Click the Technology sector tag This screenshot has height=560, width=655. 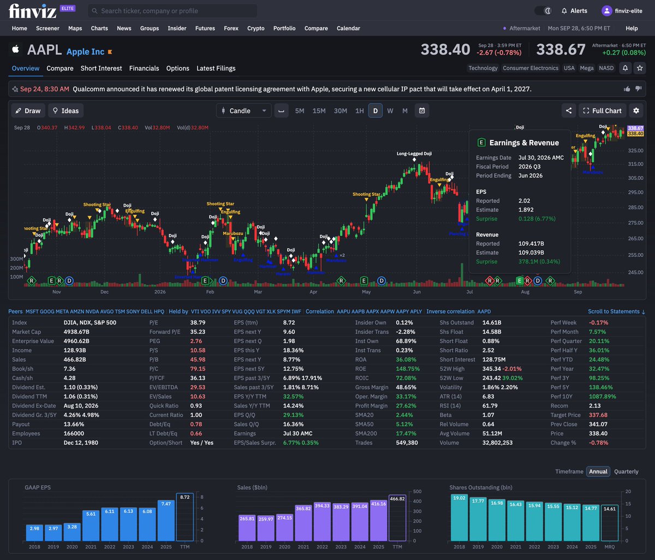[x=483, y=68]
